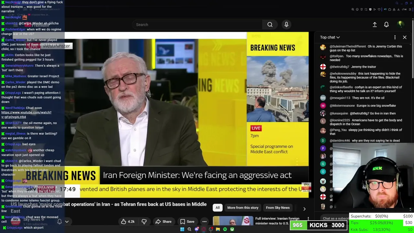
Task: Click the browser send/flow arrow icon
Action: click(x=375, y=9)
